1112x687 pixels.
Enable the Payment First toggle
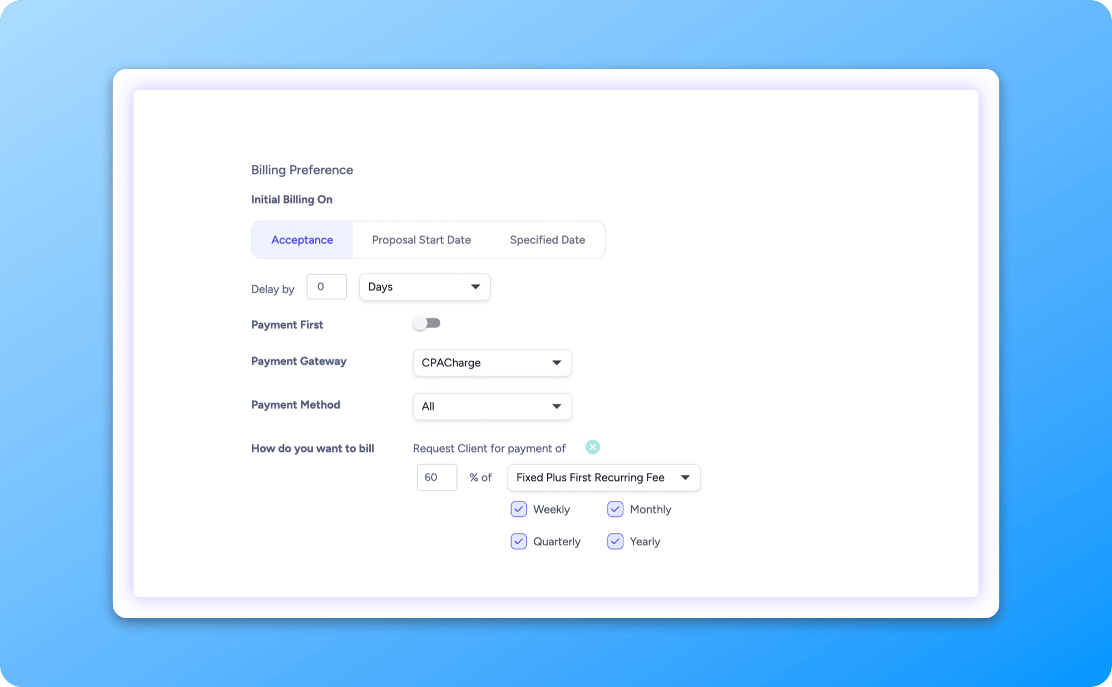426,322
